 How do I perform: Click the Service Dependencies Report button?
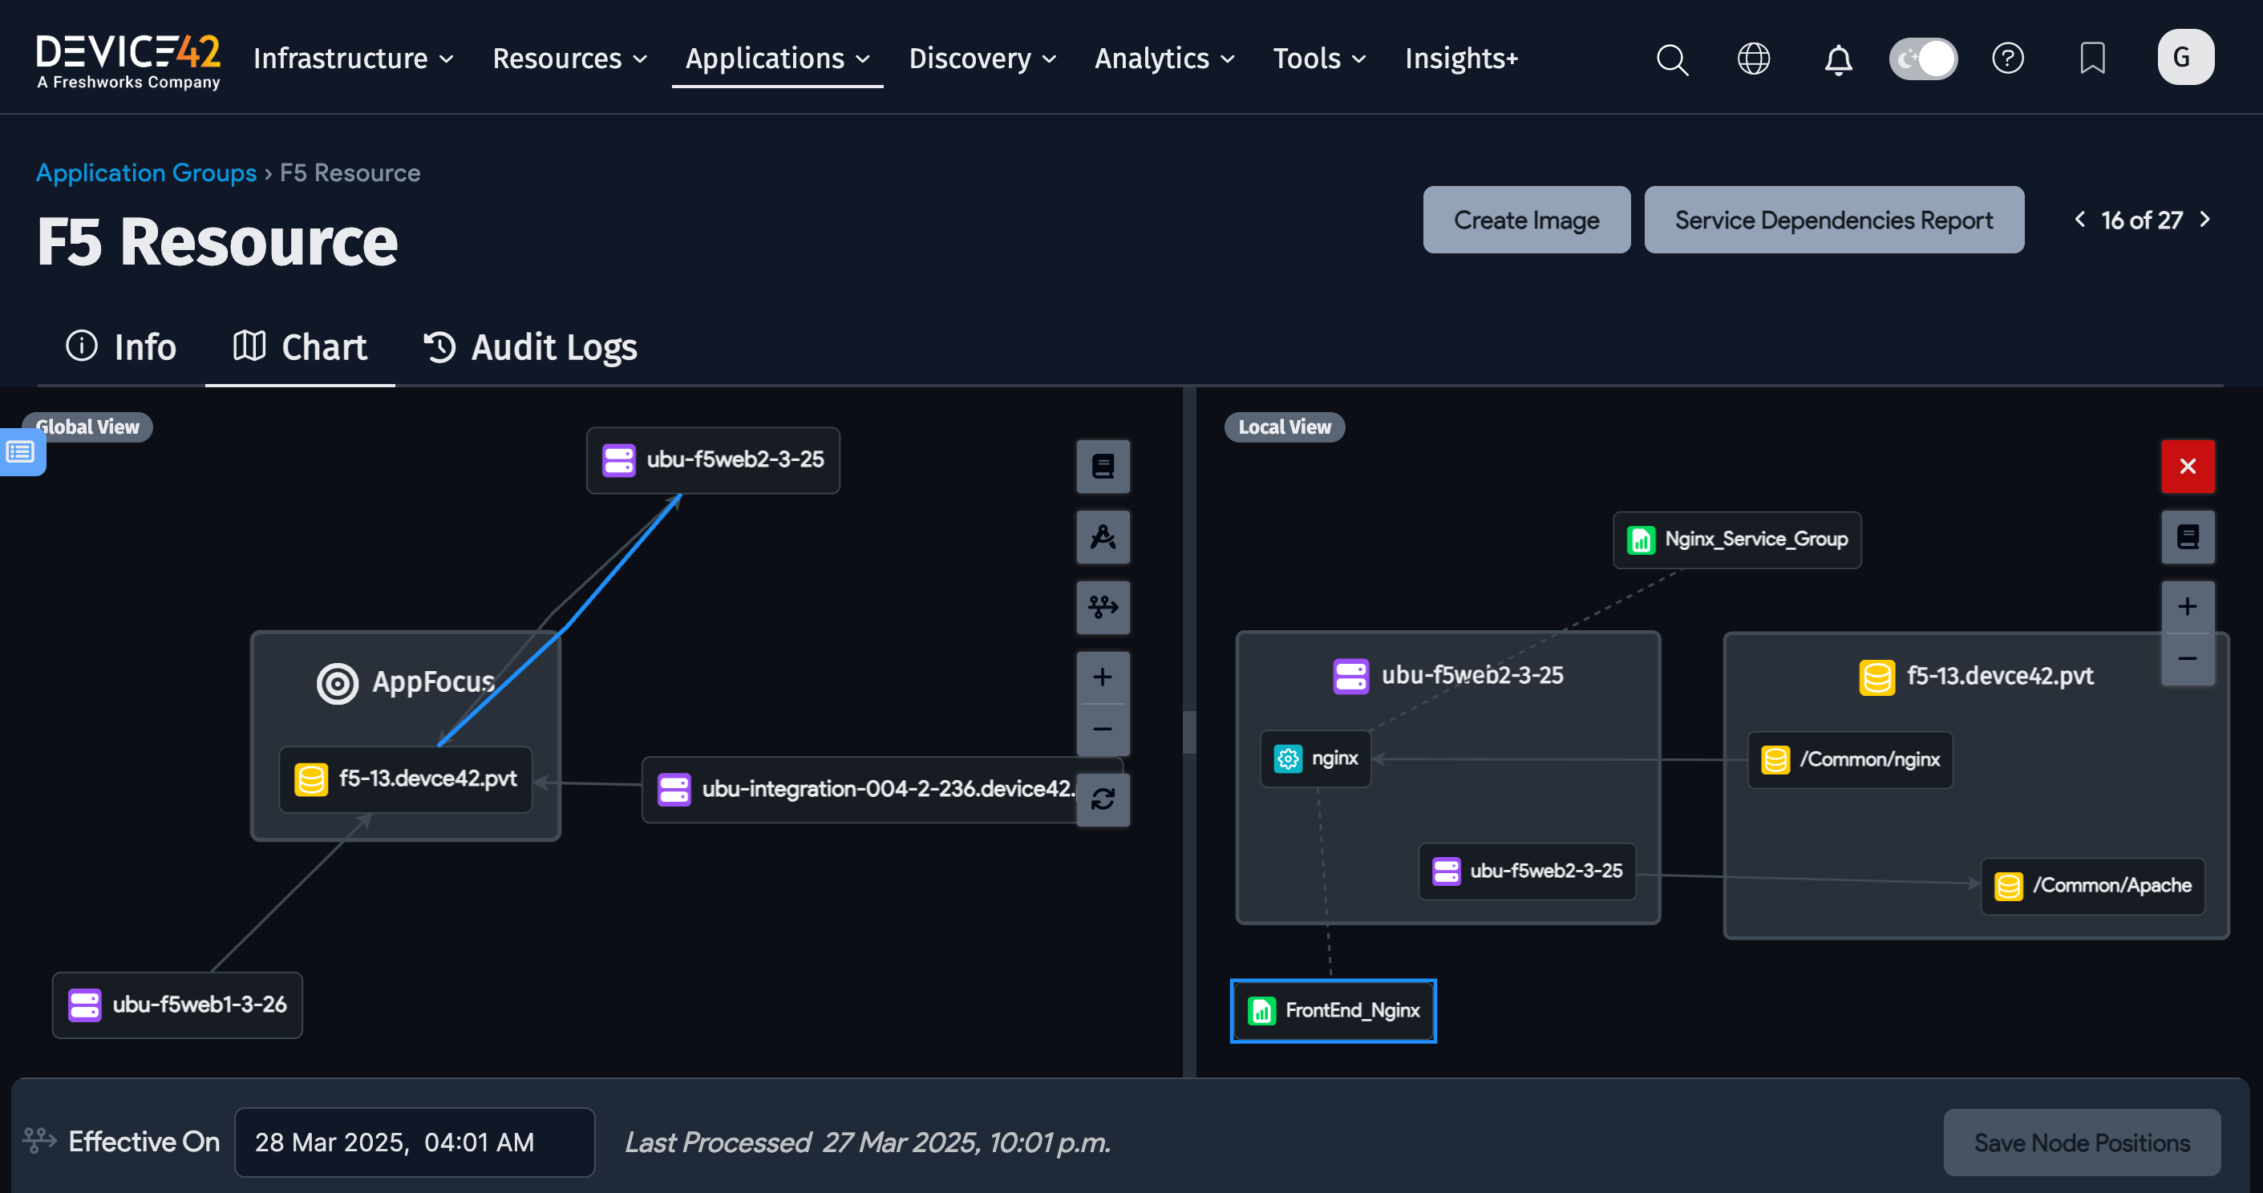click(x=1832, y=220)
